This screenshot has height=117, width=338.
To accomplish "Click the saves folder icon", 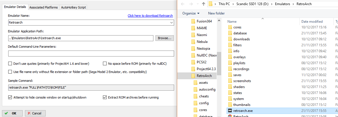I will pyautogui.click(x=230, y=75).
